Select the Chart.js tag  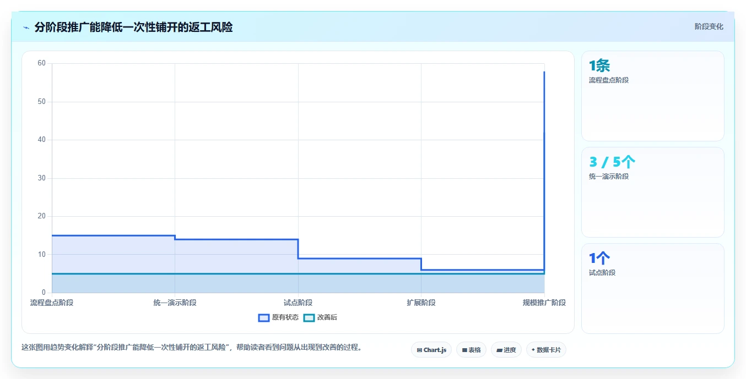(x=431, y=350)
